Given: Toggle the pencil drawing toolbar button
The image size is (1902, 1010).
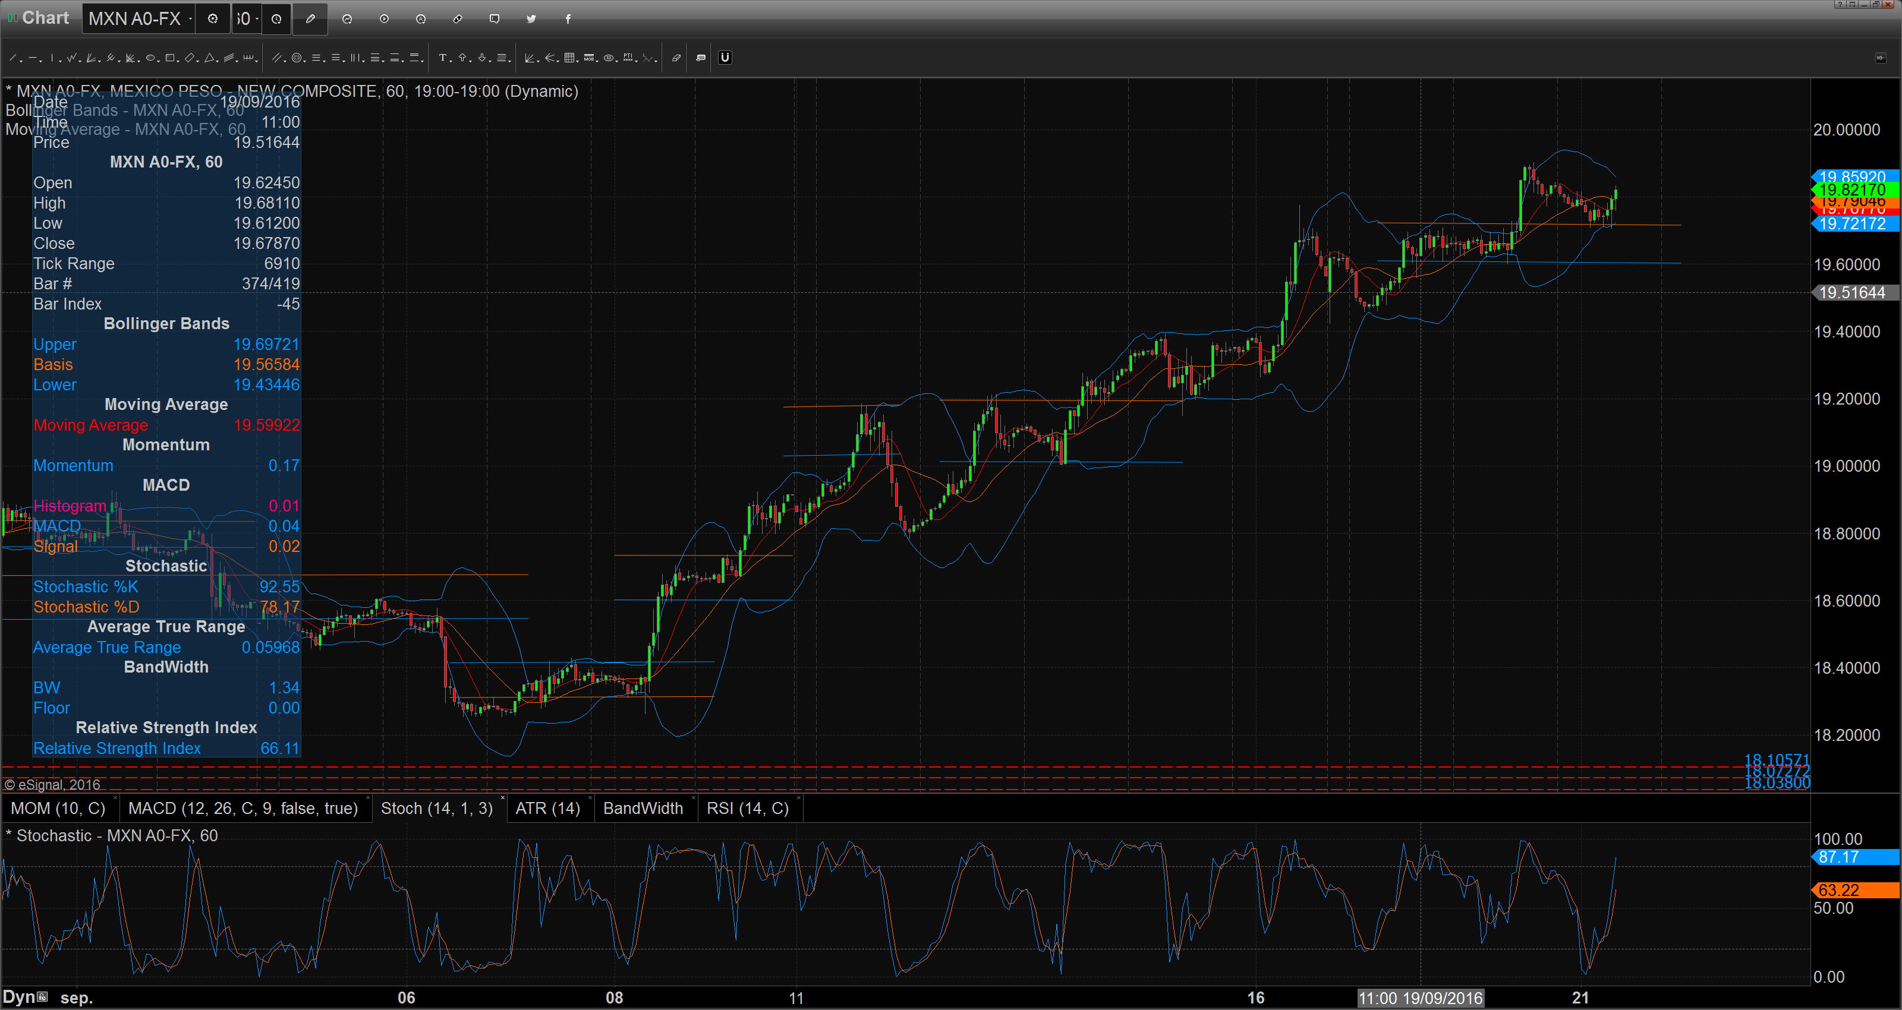Looking at the screenshot, I should [x=310, y=19].
